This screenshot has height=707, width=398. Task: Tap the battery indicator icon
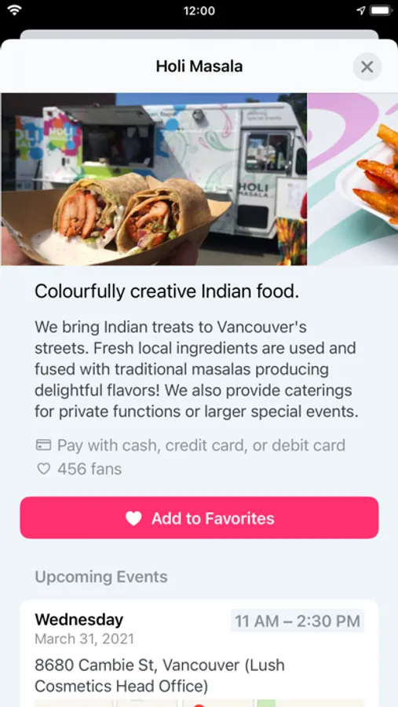[x=381, y=10]
